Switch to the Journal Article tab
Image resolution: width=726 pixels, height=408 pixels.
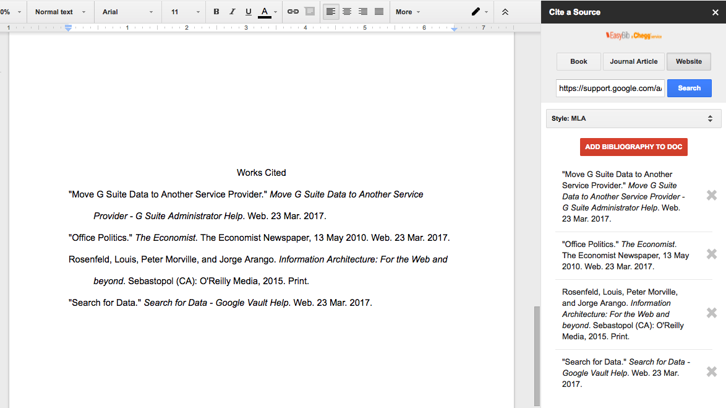click(x=633, y=61)
